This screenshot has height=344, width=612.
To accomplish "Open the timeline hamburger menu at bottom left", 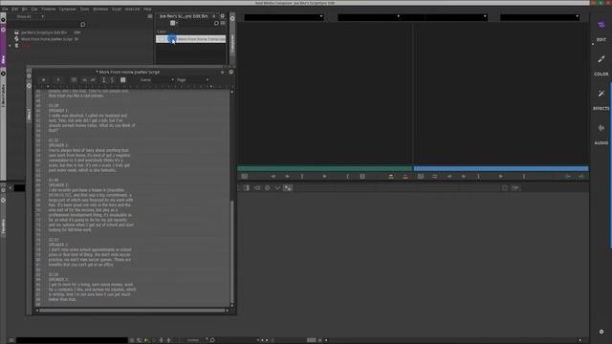I will [11, 340].
